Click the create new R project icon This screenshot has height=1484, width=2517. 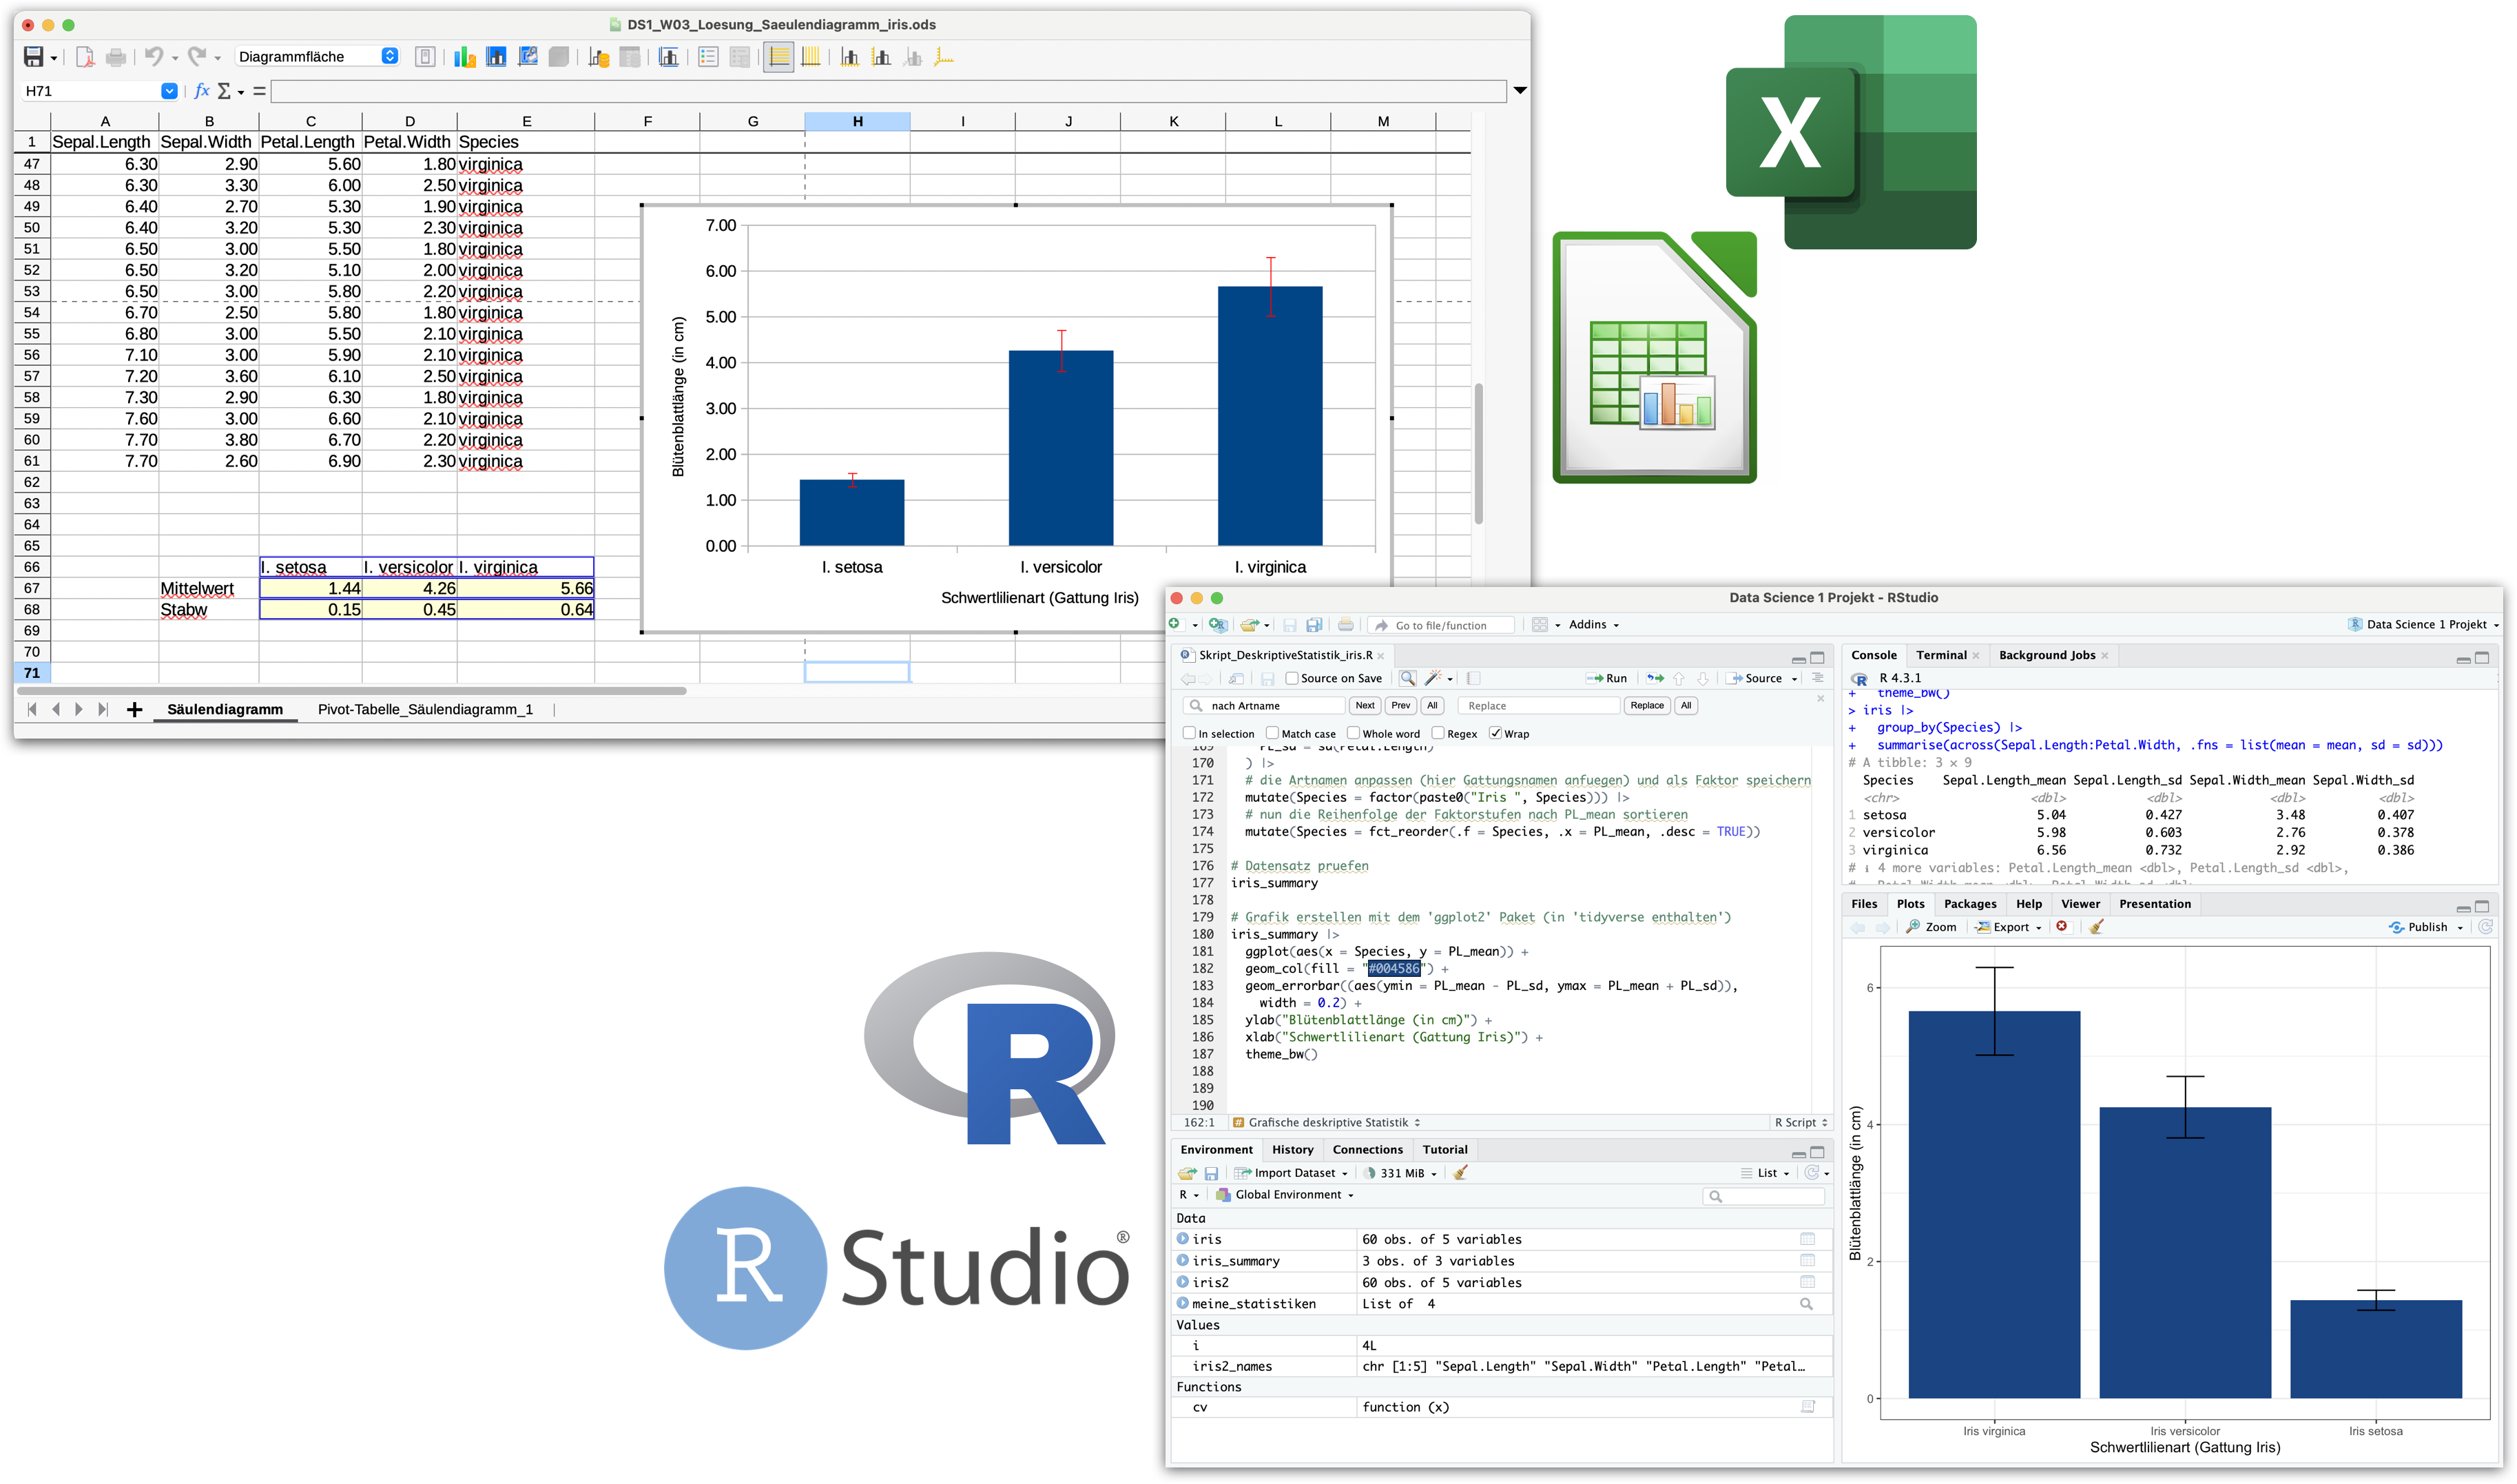pyautogui.click(x=1218, y=625)
